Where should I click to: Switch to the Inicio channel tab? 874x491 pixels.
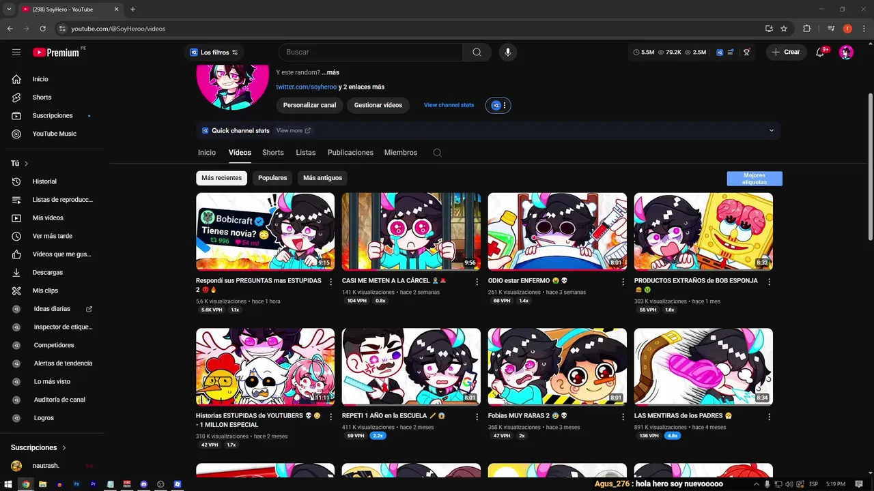pos(207,153)
